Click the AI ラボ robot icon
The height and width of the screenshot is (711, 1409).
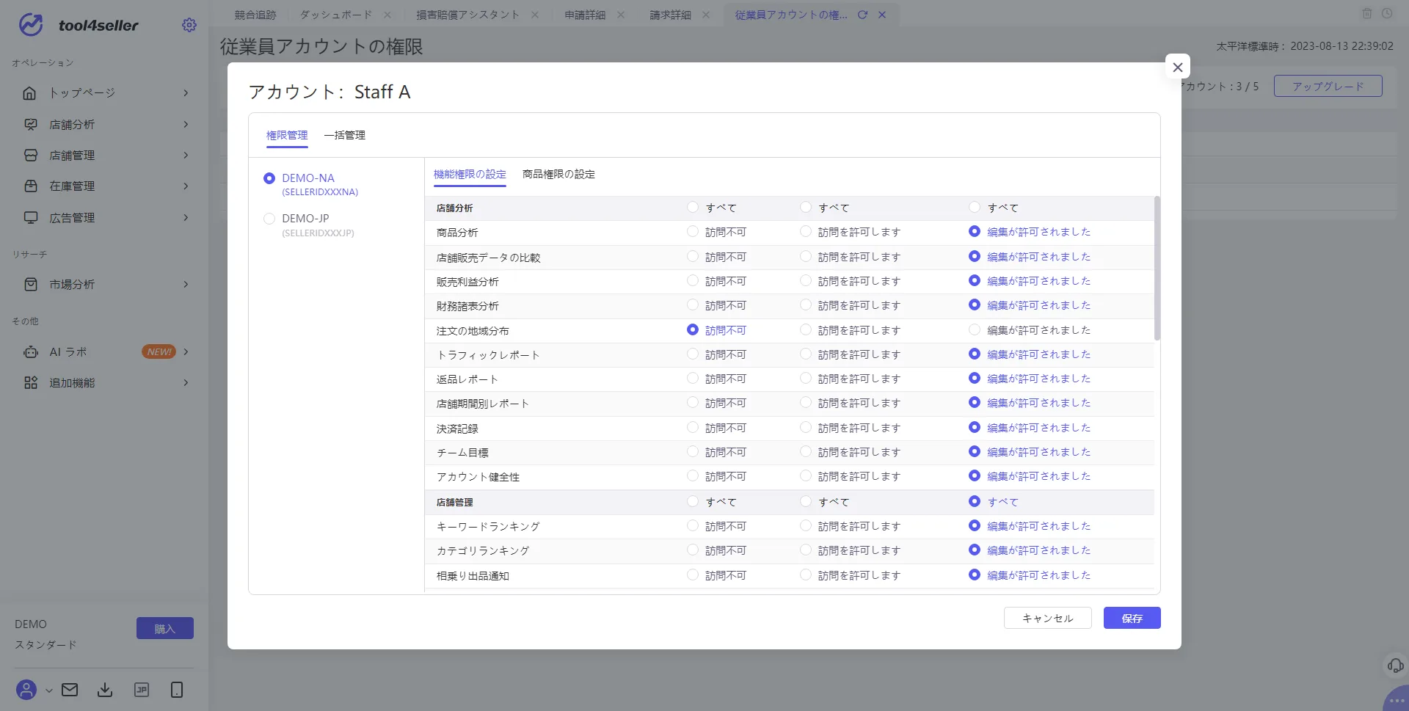tap(31, 352)
